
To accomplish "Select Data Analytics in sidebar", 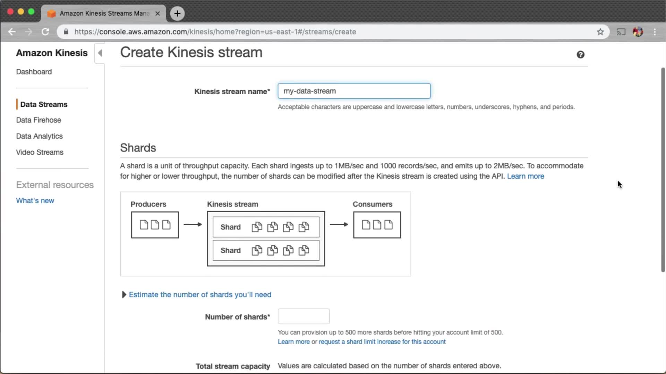I will [x=39, y=136].
